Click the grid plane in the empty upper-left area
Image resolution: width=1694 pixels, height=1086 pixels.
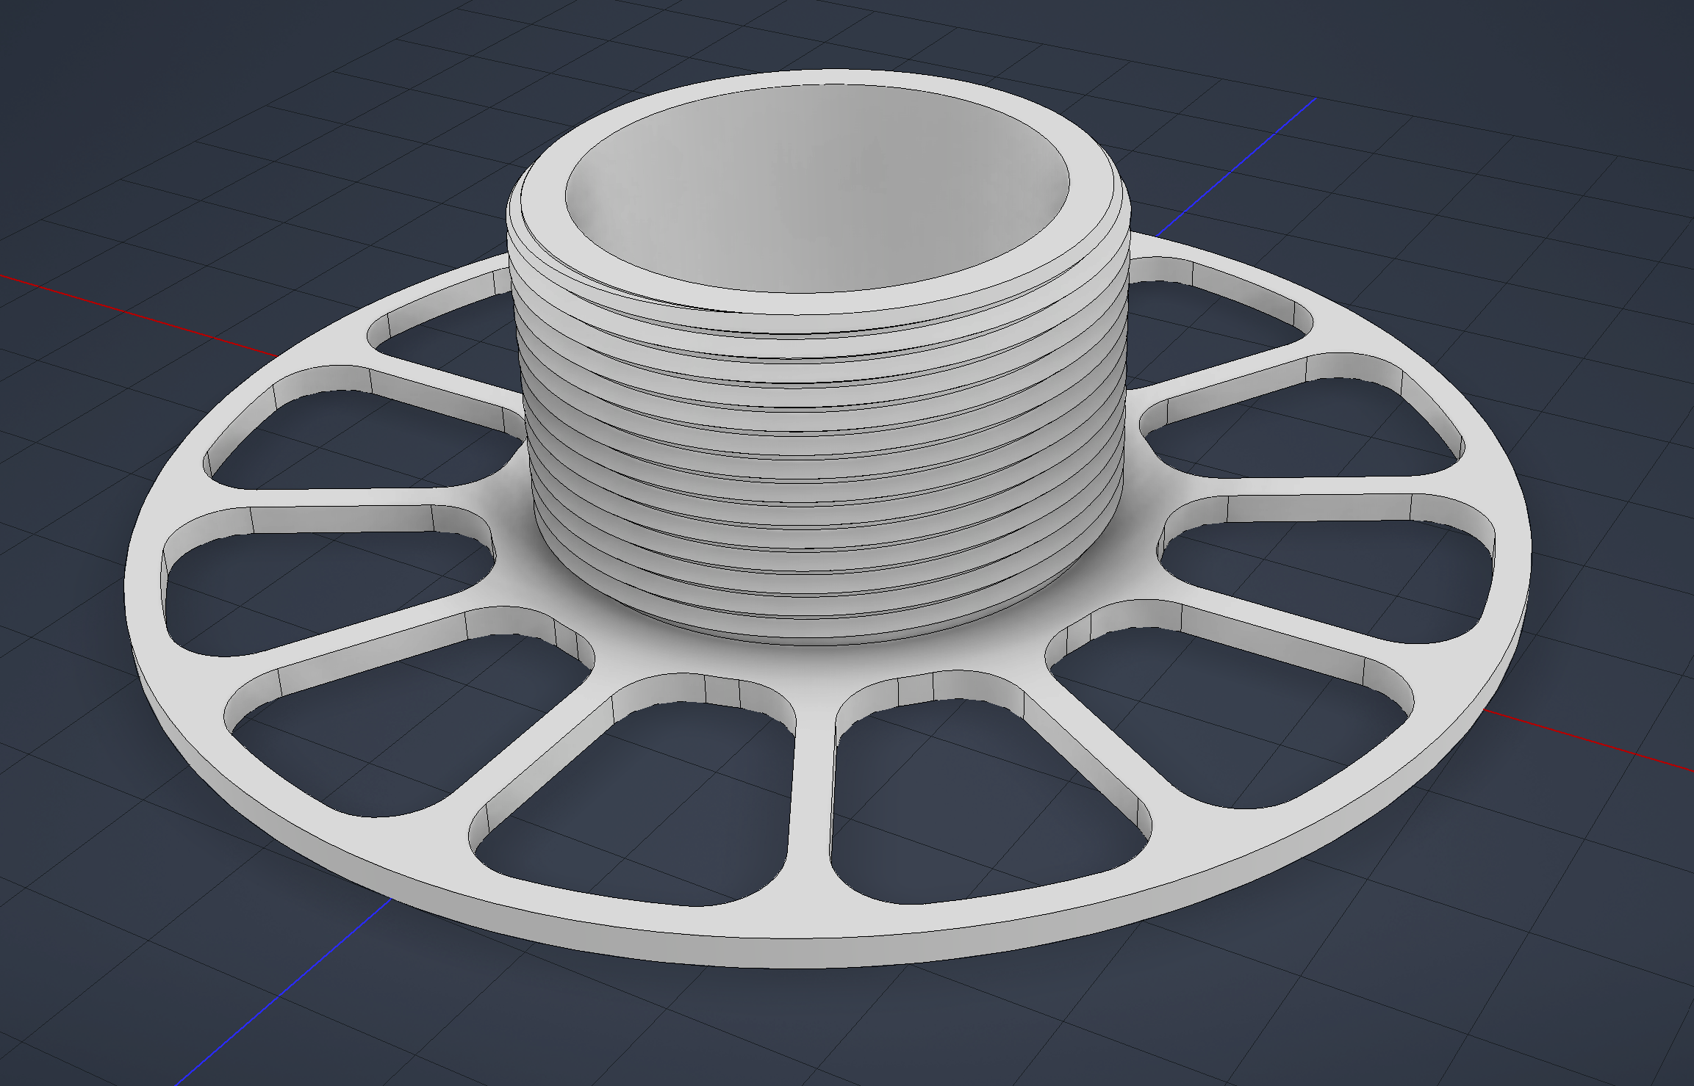pos(184,110)
